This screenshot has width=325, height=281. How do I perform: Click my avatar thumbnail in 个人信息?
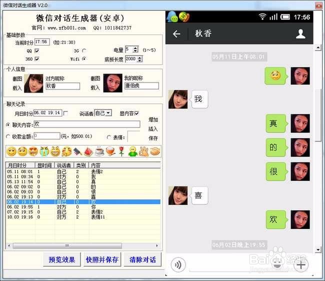113,83
